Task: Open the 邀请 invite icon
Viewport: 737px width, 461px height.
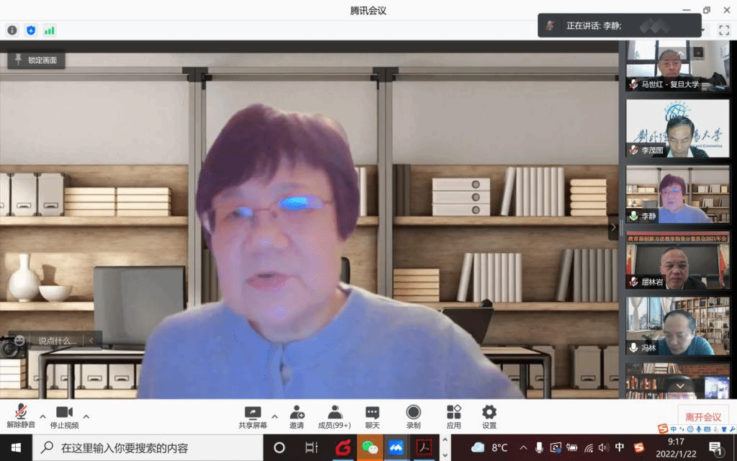Action: click(x=297, y=416)
